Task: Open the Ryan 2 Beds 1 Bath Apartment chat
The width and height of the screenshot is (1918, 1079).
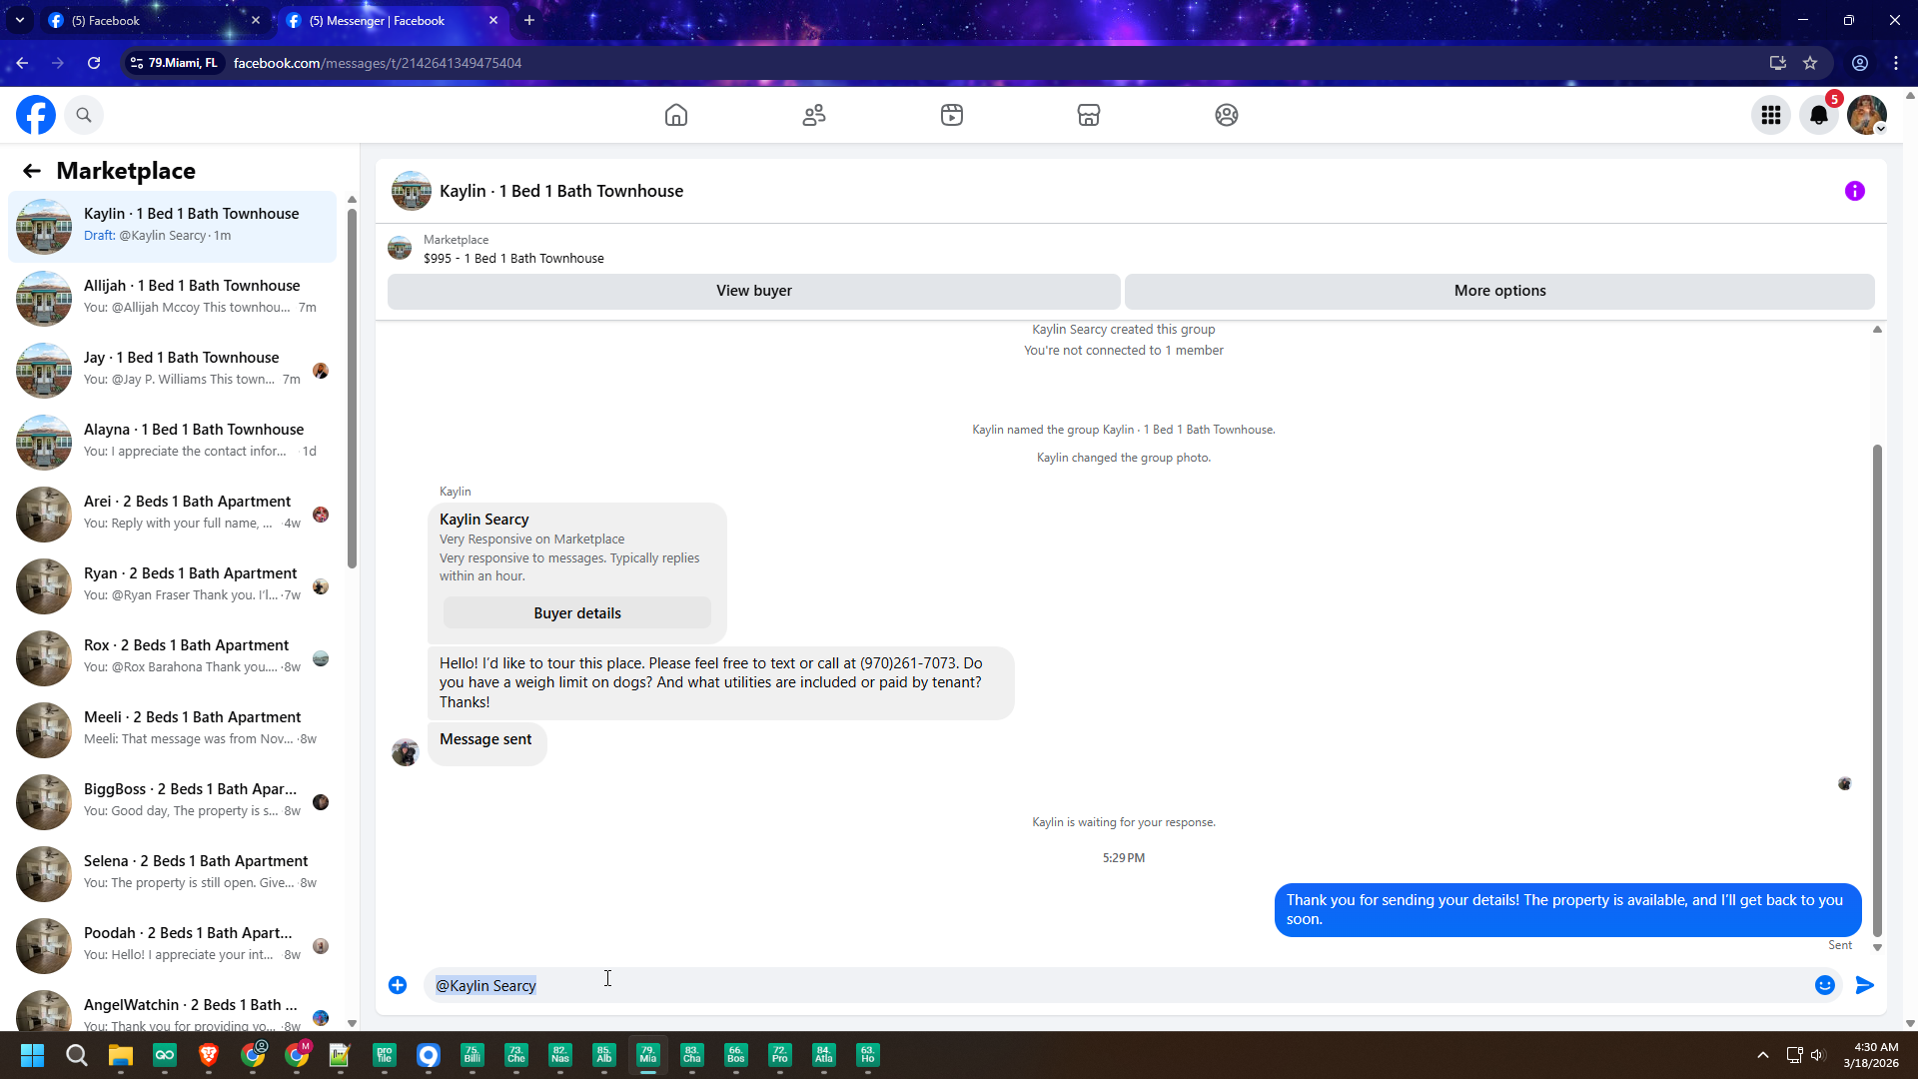Action: (x=172, y=584)
